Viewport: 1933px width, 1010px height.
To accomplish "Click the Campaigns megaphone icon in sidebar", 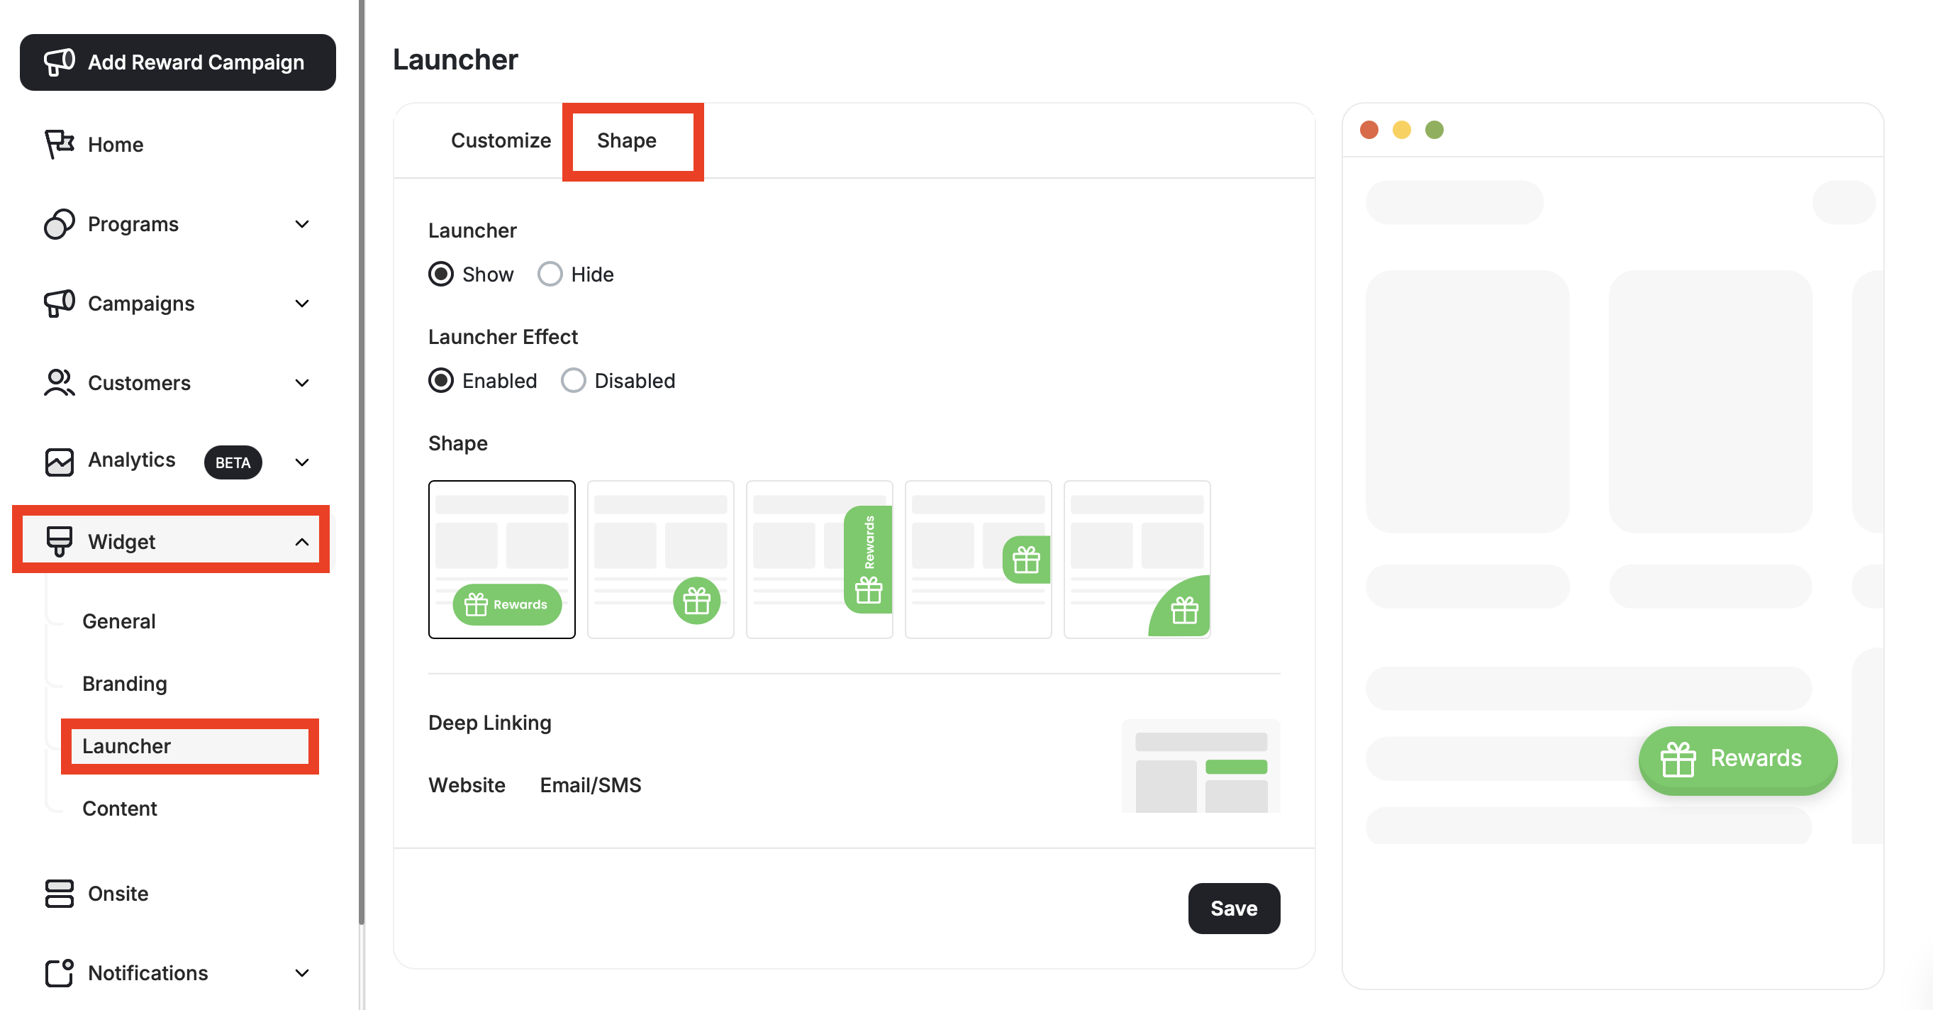I will tap(59, 303).
